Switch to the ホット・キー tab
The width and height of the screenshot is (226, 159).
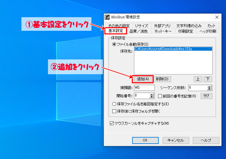[163, 31]
